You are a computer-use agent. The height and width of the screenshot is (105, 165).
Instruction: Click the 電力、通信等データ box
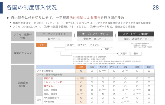click(x=136, y=39)
